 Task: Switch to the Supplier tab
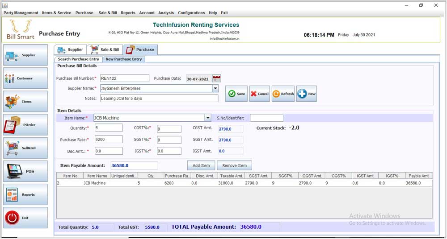pyautogui.click(x=70, y=49)
